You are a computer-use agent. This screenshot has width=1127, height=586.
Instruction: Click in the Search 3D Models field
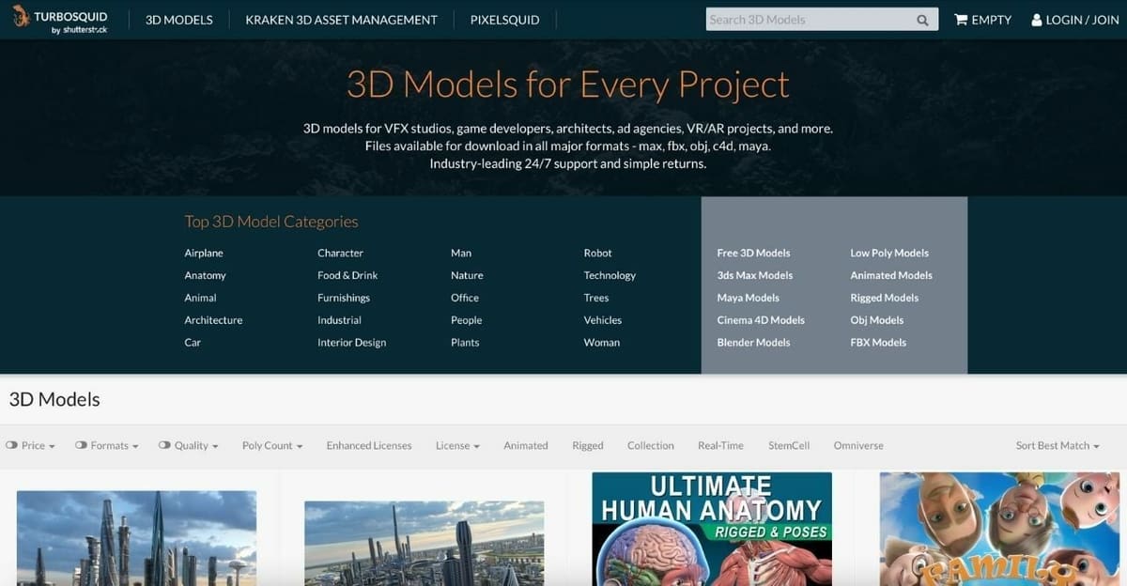click(808, 20)
